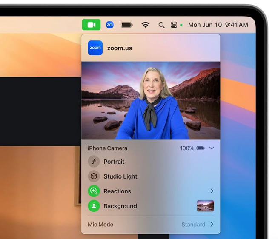Expand the iPhone Camera chevron dropdown

[x=212, y=148]
